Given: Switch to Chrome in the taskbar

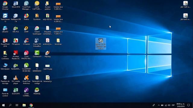Looking at the screenshot, I should 31,105.
